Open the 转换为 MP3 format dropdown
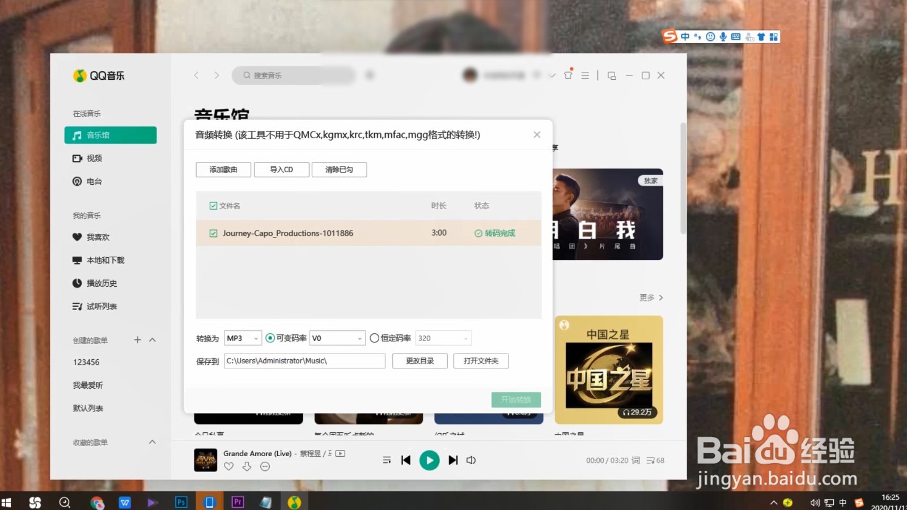The image size is (907, 510). pyautogui.click(x=243, y=338)
